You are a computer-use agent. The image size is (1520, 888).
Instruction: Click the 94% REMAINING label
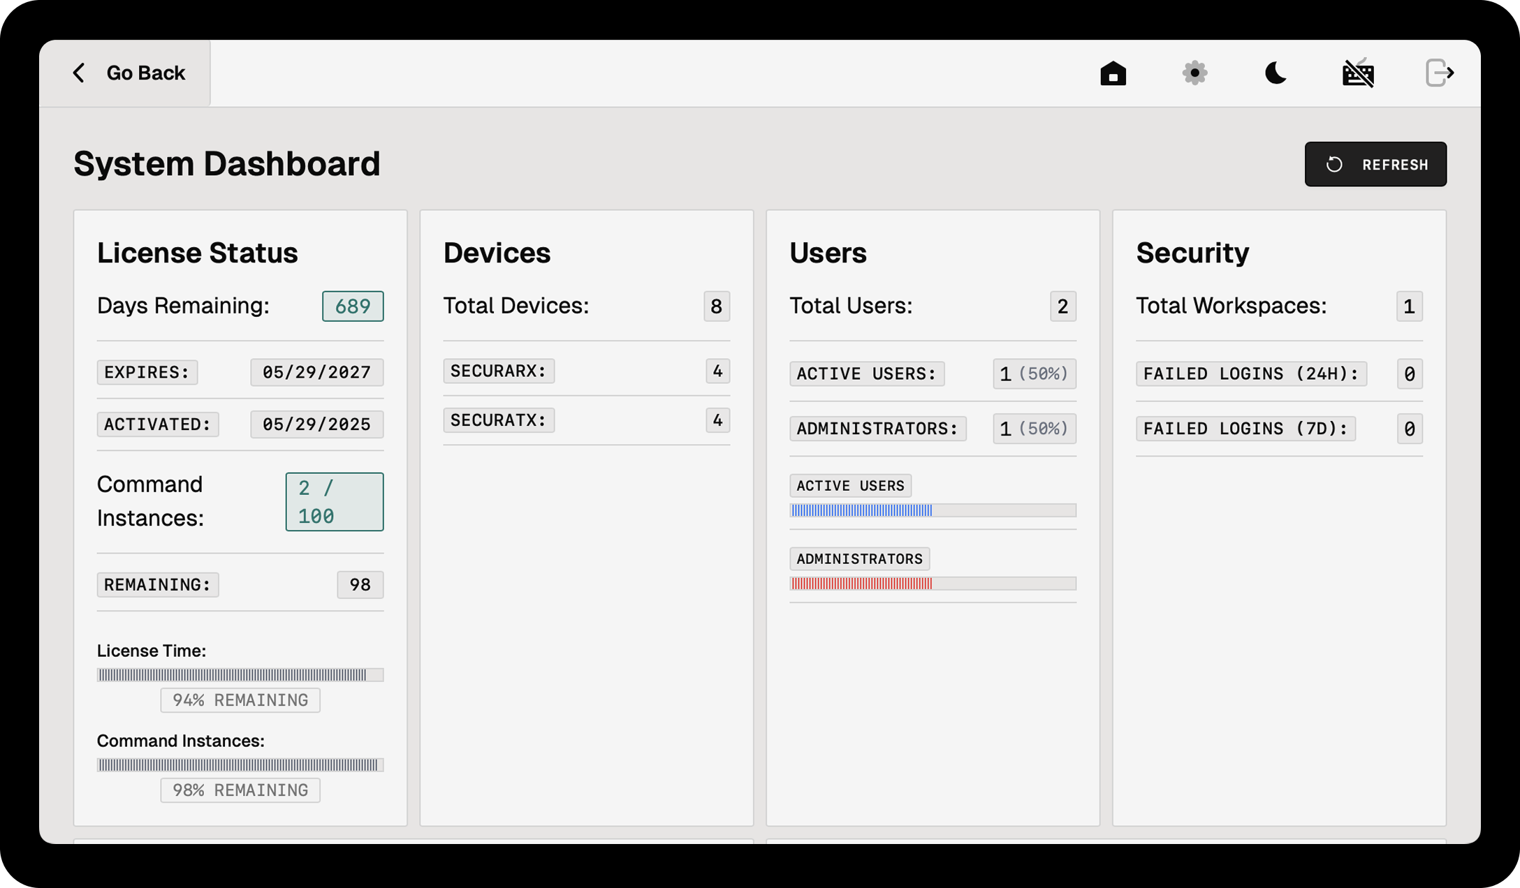point(240,700)
